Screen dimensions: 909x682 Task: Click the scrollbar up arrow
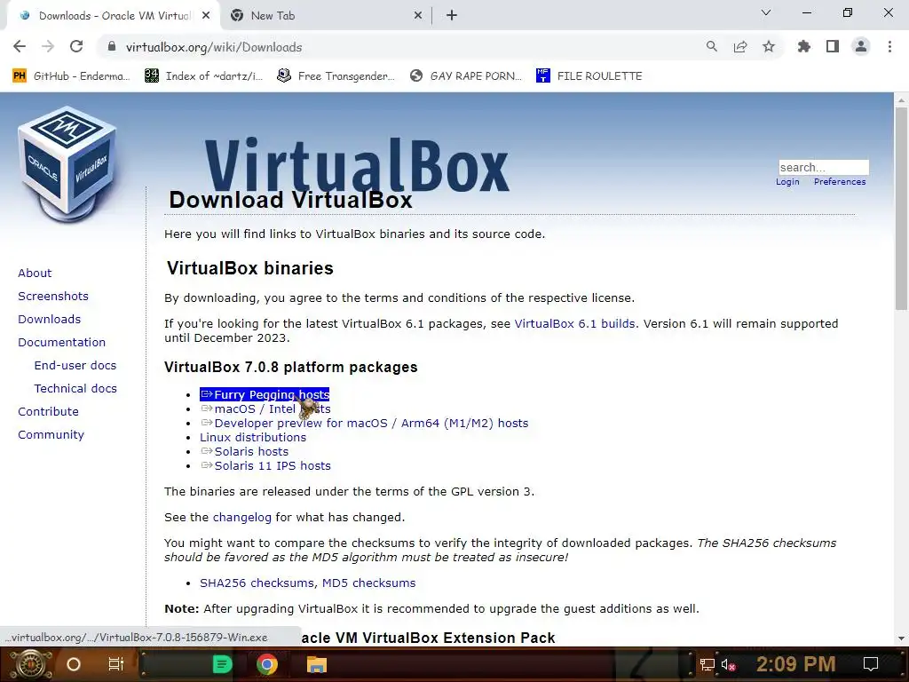click(x=901, y=99)
